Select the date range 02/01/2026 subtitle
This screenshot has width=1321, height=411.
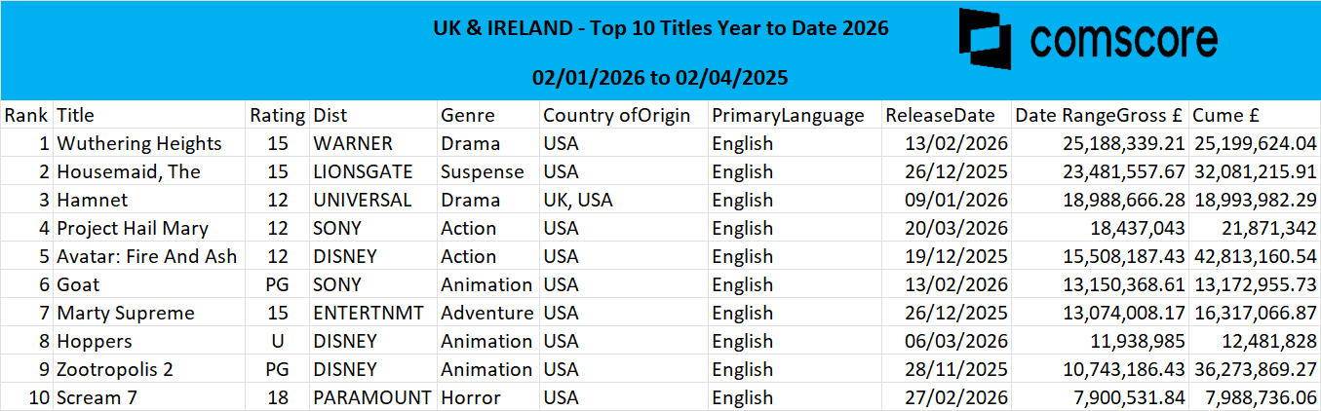[x=661, y=77]
